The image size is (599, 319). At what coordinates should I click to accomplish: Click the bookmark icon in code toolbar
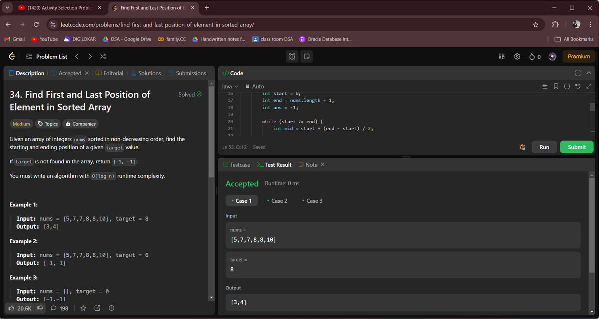(556, 86)
